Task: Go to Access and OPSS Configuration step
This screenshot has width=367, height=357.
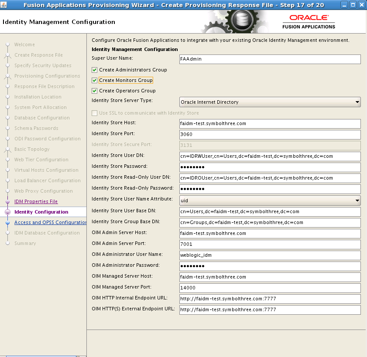Action: (x=50, y=222)
